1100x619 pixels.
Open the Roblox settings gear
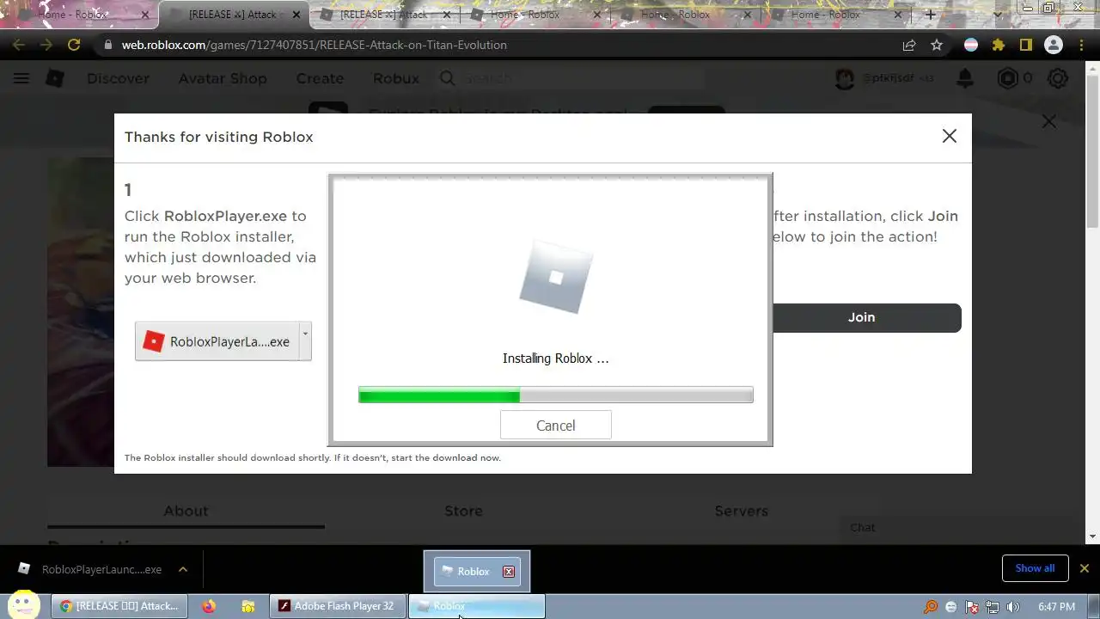[x=1058, y=78]
